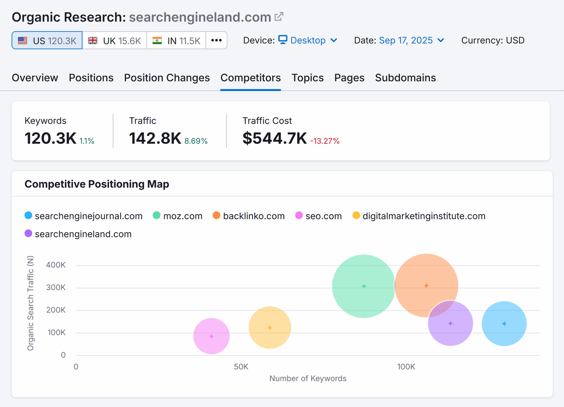Image resolution: width=564 pixels, height=407 pixels.
Task: Click the seo.com legend label
Action: (324, 216)
